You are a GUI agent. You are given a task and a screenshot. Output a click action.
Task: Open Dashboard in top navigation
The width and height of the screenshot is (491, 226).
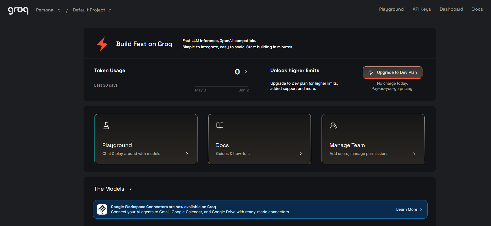click(451, 9)
